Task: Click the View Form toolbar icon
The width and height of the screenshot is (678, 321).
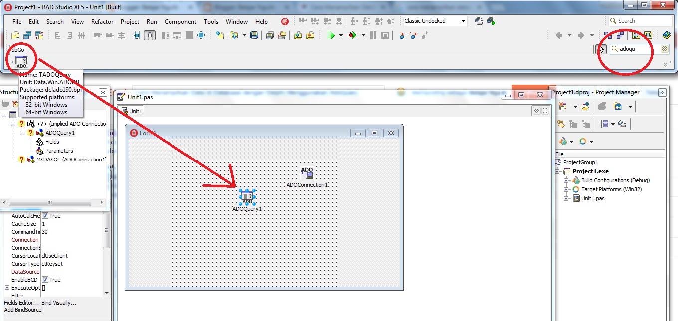Action: click(x=27, y=35)
